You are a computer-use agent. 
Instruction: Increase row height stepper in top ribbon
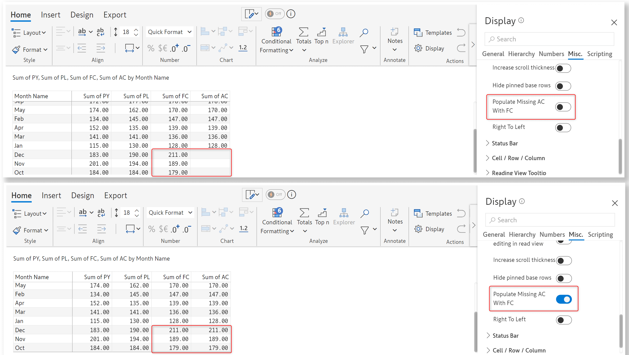pos(136,29)
